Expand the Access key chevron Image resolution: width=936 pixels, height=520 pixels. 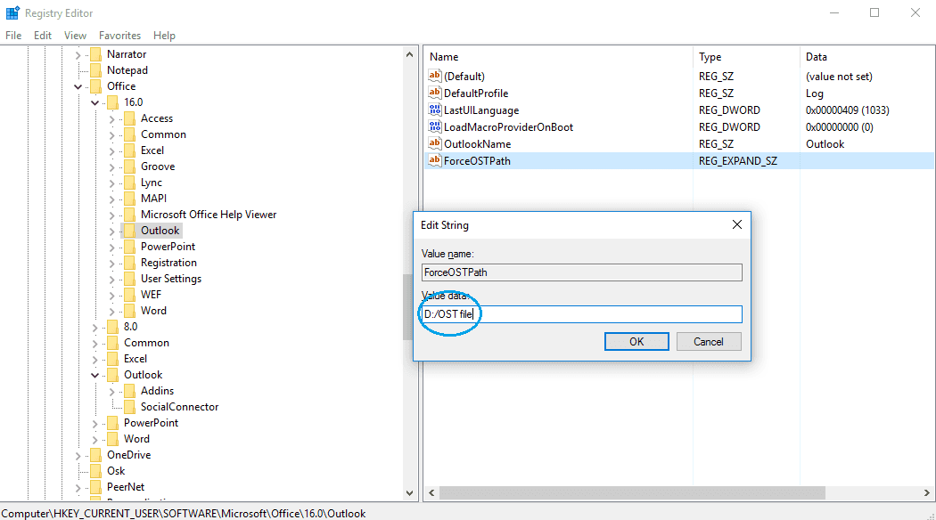pyautogui.click(x=111, y=118)
